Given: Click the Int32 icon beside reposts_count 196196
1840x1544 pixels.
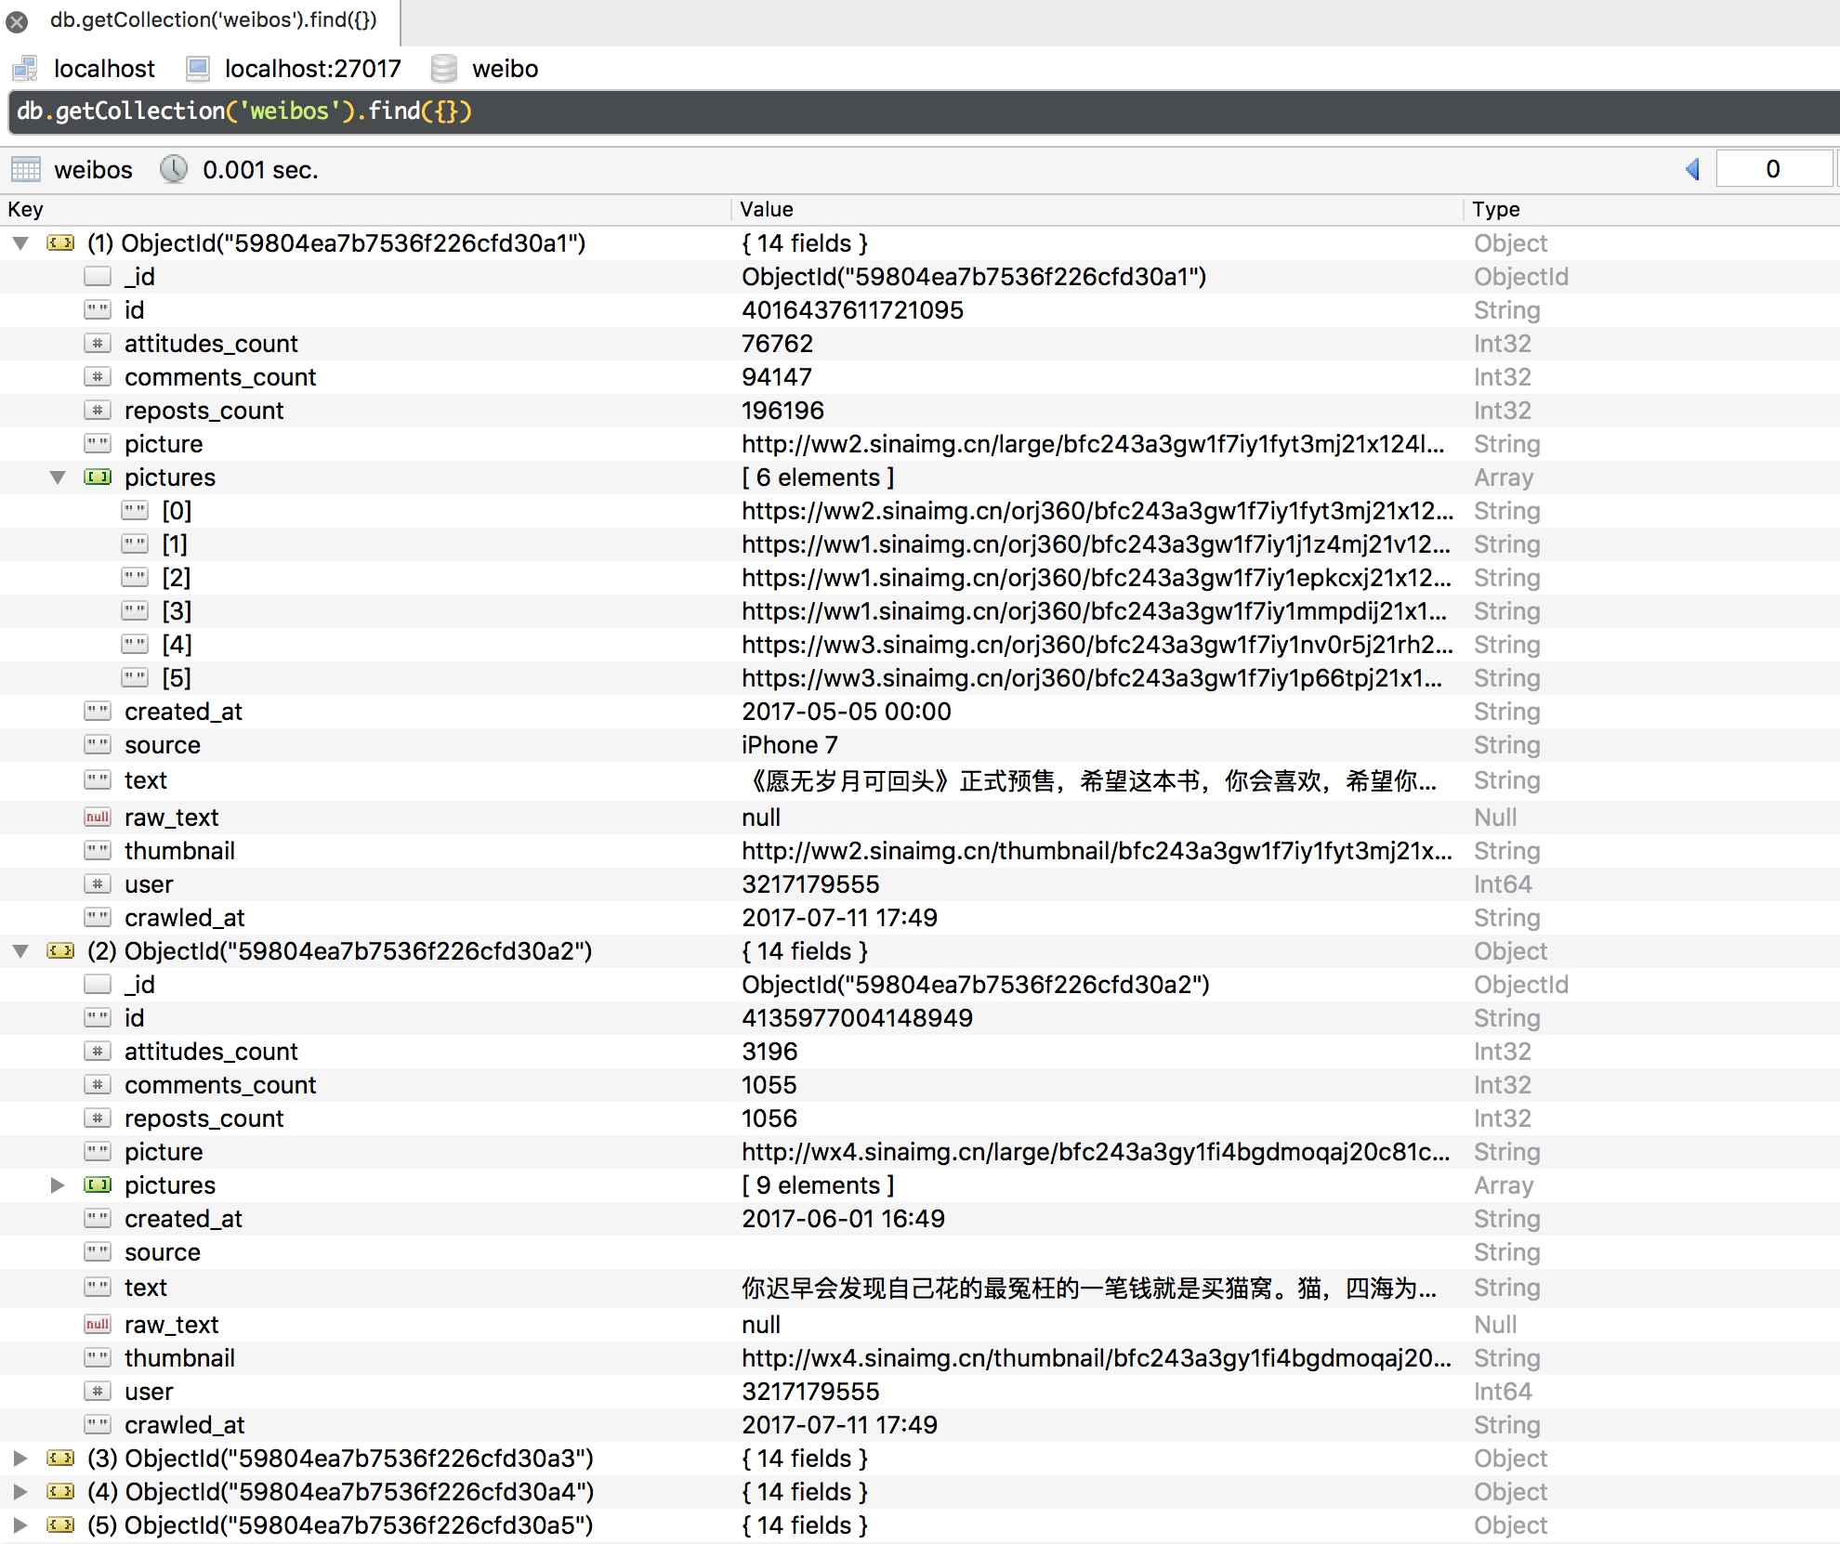Looking at the screenshot, I should click(98, 411).
